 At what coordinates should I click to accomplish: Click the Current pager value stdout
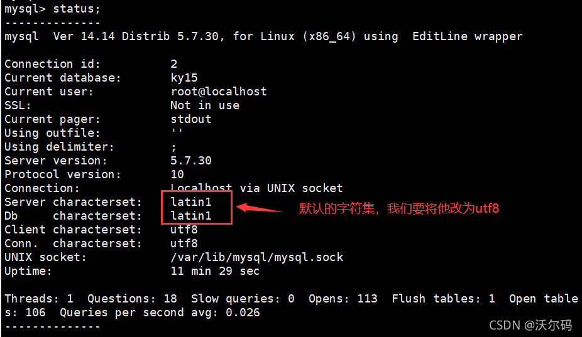tap(191, 119)
